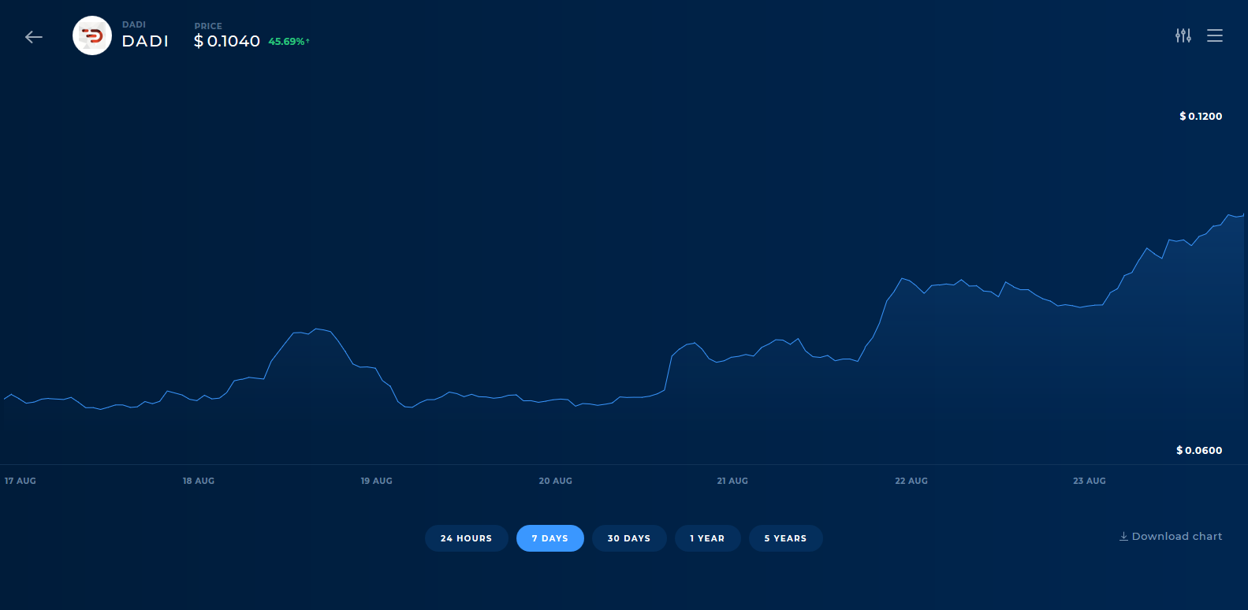Click the download icon beside Download chart
This screenshot has width=1248, height=610.
pos(1123,537)
